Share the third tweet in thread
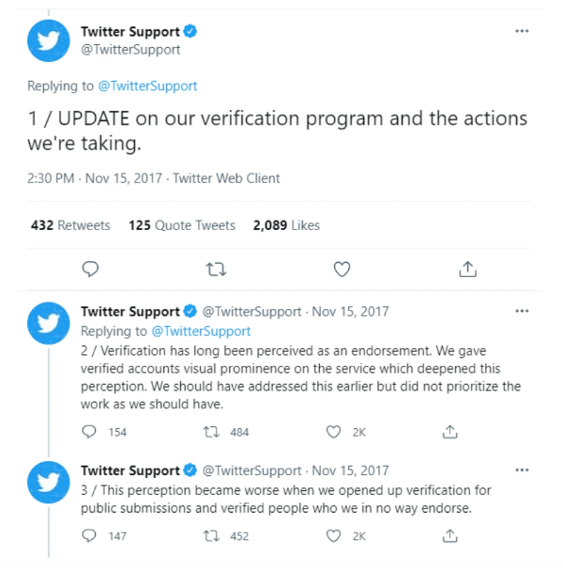 point(450,536)
